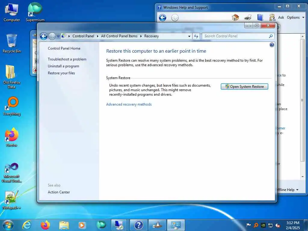Click Back arrow in Control Panel window
The width and height of the screenshot is (308, 231).
pos(44,36)
